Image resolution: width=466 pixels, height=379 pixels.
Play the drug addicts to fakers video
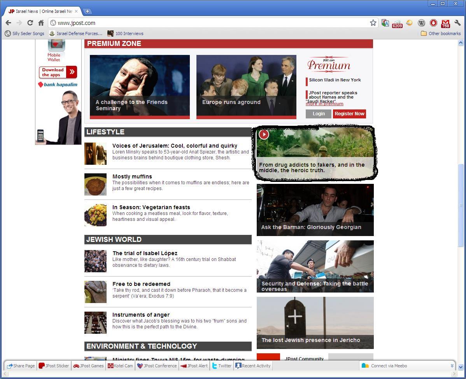[264, 134]
